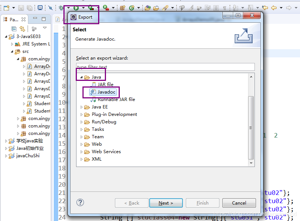Click the Debug bug icon
The width and height of the screenshot is (300, 221).
pos(61,8)
